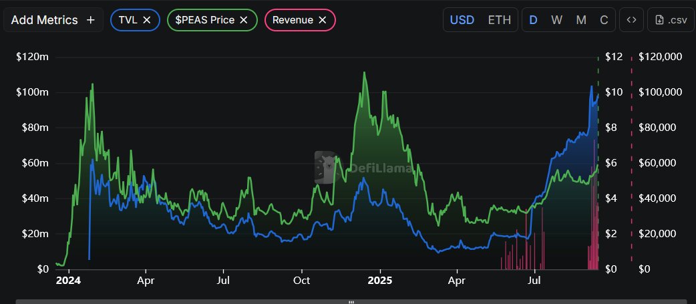The width and height of the screenshot is (696, 304).
Task: Remove the $PEAS Price metric X
Action: tap(243, 20)
